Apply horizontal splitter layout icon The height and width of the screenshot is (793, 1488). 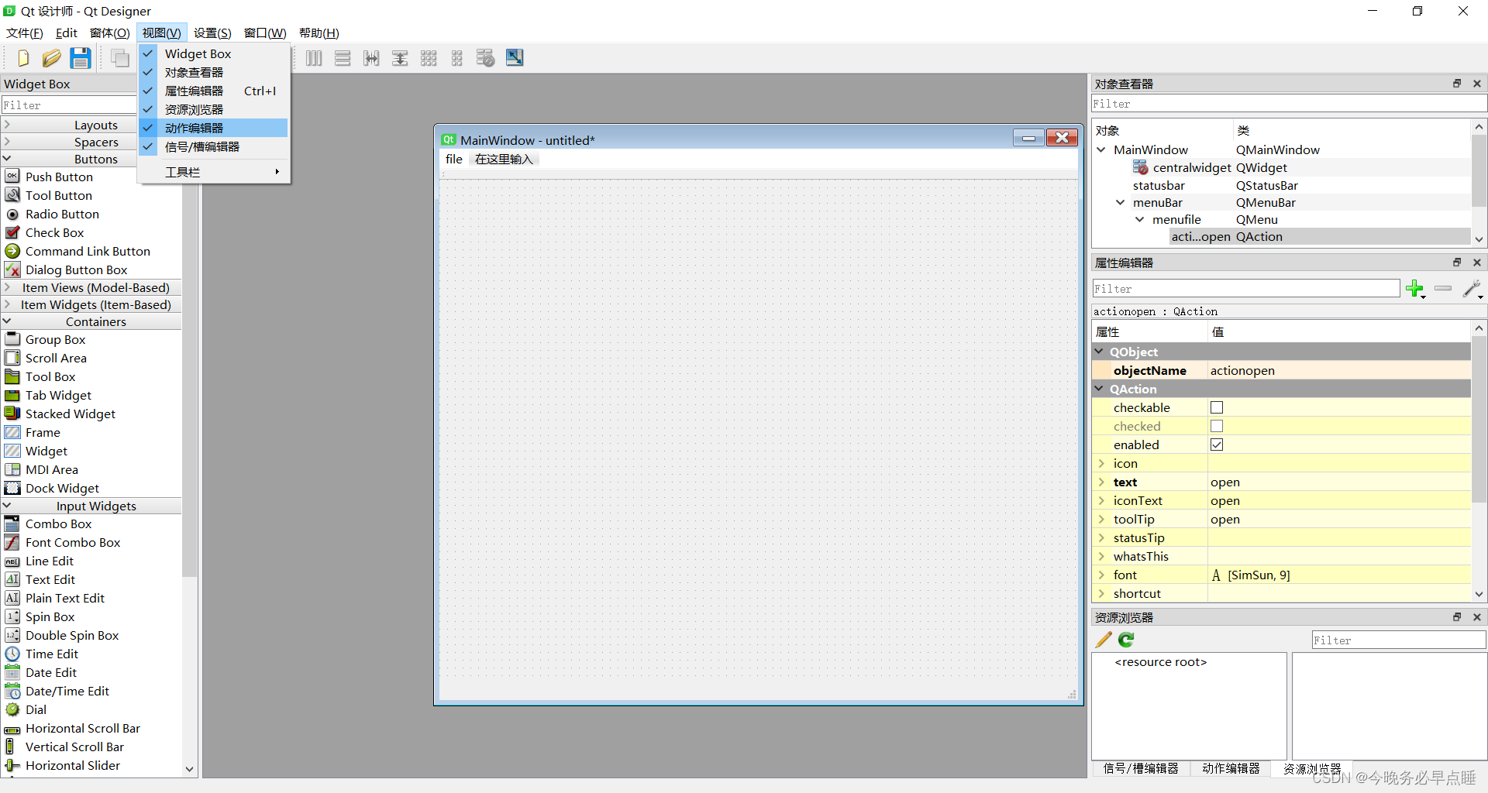click(x=371, y=58)
